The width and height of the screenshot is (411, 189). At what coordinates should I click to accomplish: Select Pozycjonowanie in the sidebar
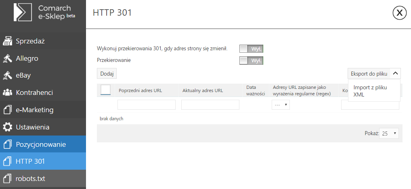(43, 144)
